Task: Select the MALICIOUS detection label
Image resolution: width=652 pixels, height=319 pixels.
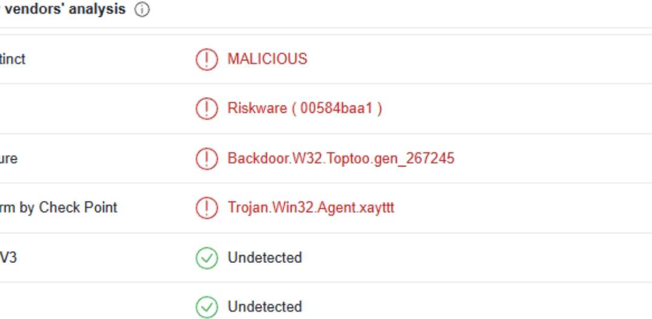Action: [x=267, y=59]
